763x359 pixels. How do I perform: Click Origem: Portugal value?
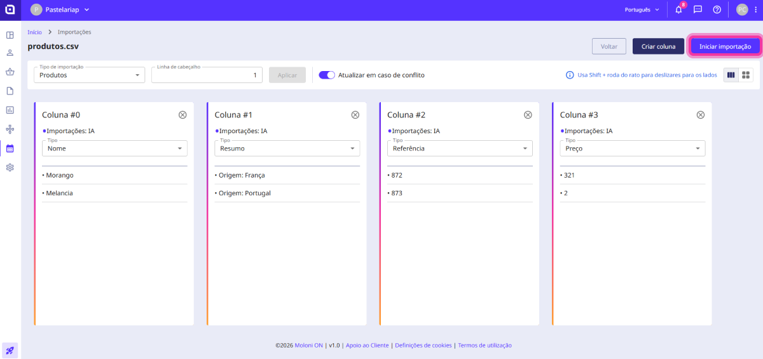pos(245,193)
